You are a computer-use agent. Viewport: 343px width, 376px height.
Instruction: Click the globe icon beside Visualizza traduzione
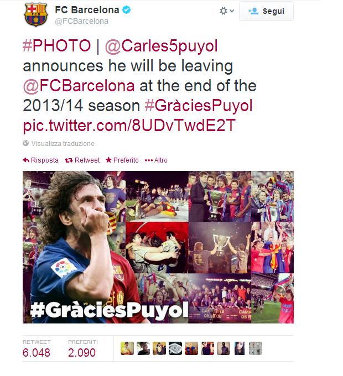click(x=25, y=143)
